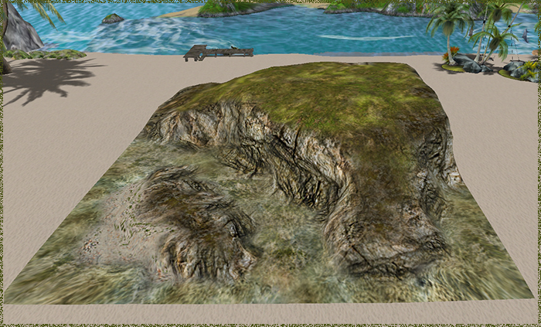This screenshot has width=541, height=327.
Task: Select the small mossy rock in the water
Action: click(113, 19)
